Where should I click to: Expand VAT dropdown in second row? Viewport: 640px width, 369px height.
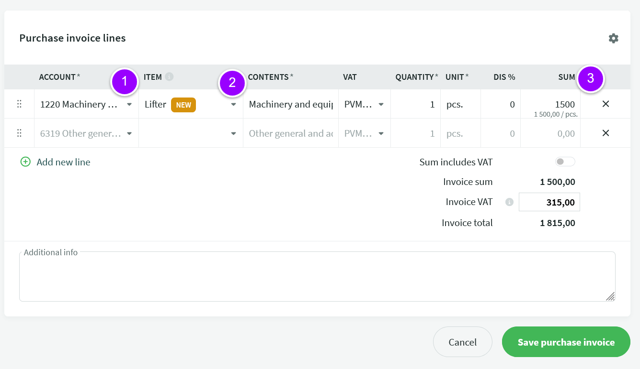[x=381, y=134]
